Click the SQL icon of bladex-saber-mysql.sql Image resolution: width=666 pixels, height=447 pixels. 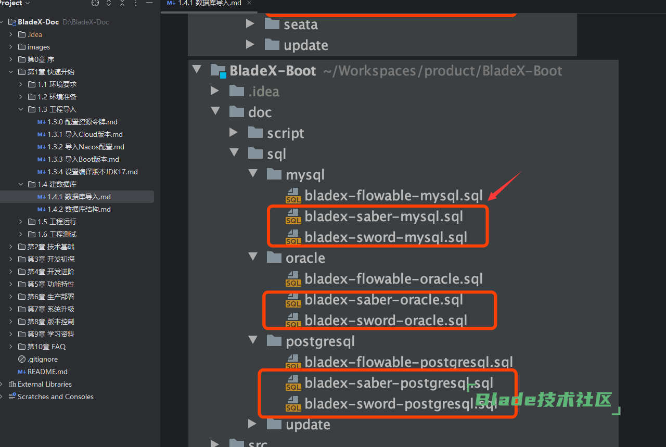(293, 217)
